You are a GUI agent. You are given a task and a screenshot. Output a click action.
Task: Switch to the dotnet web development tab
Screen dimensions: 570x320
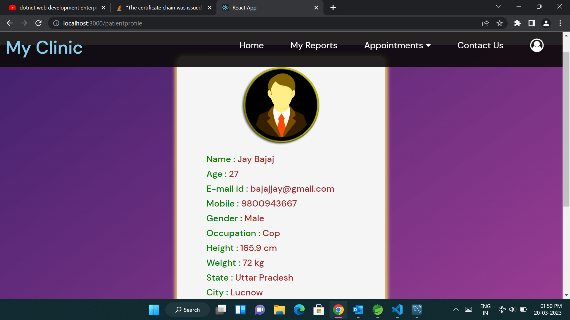coord(58,8)
